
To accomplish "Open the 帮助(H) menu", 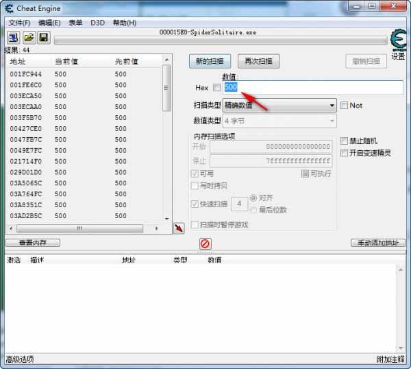I will click(x=124, y=23).
